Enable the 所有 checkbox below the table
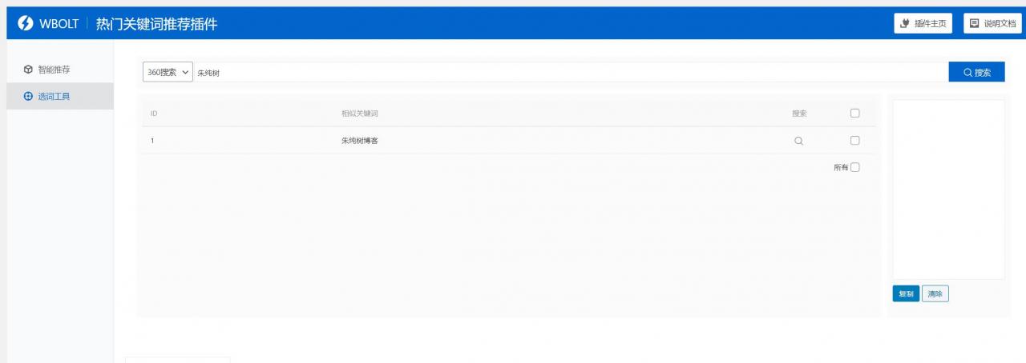 pyautogui.click(x=854, y=167)
